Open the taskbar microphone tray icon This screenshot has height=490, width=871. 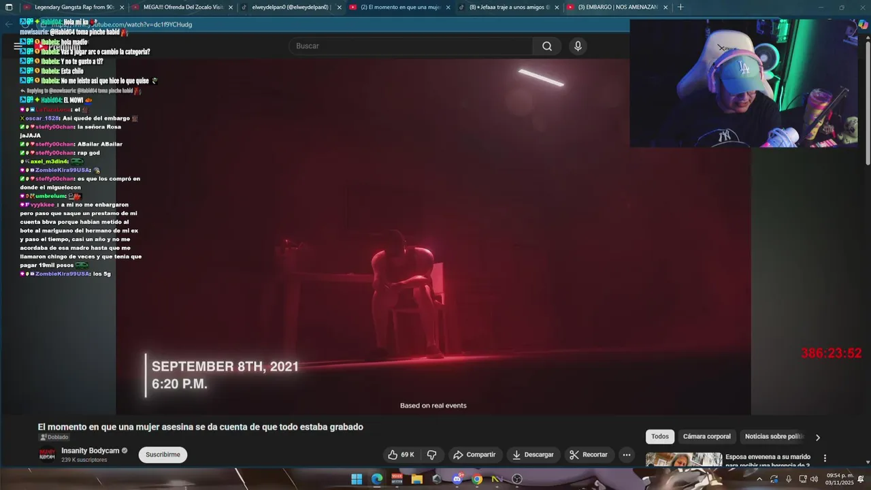coord(789,479)
